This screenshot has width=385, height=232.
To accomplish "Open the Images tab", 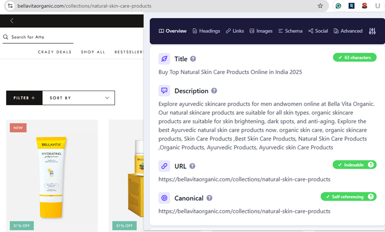I will click(x=261, y=31).
